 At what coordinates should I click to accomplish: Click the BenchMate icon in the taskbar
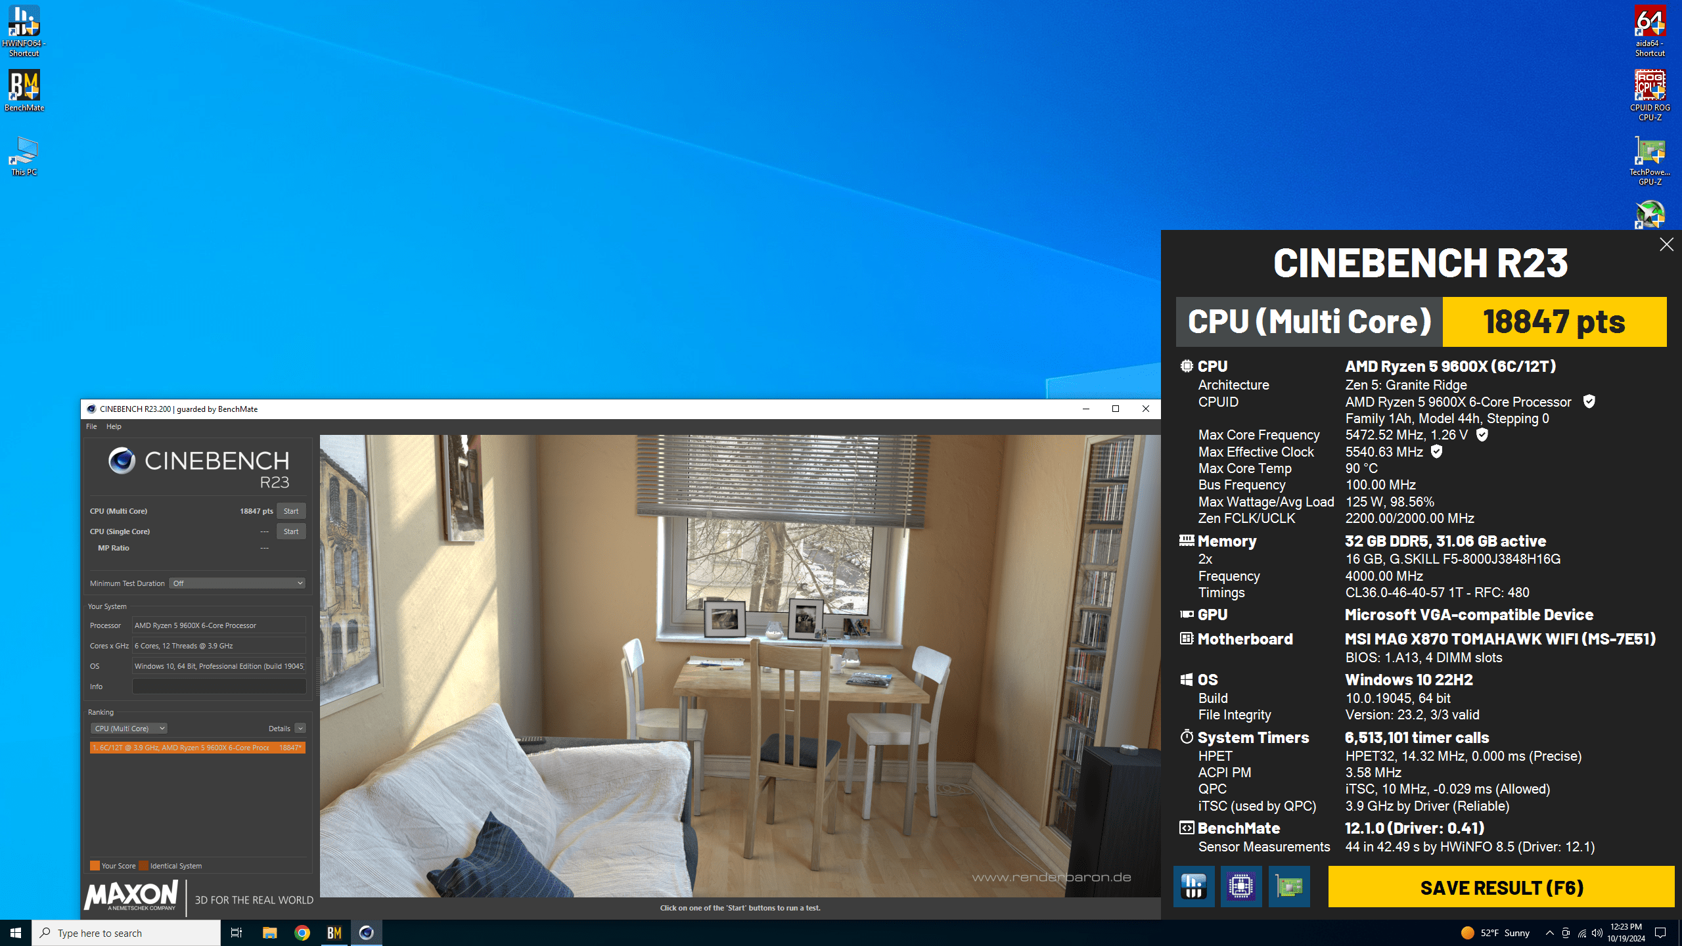click(334, 933)
